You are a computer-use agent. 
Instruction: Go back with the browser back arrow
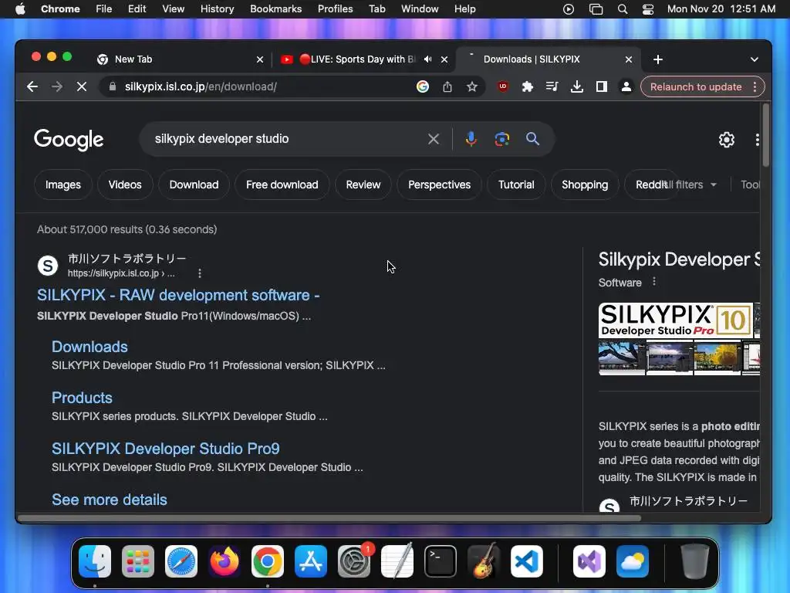[32, 86]
